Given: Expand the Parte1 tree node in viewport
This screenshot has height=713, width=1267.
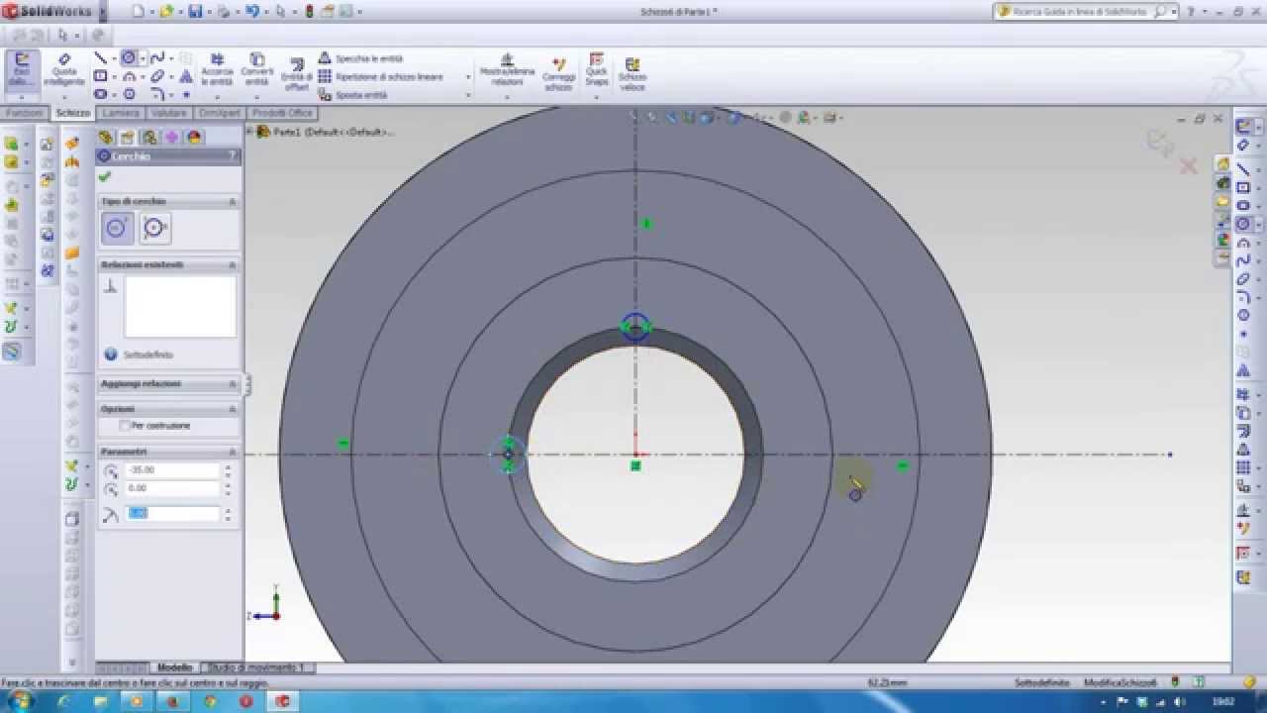Looking at the screenshot, I should (x=249, y=131).
